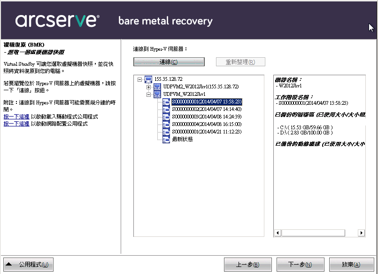This screenshot has height=274, width=378.
Task: Select the 155.35.128.72 tree label
Action: coord(168,79)
